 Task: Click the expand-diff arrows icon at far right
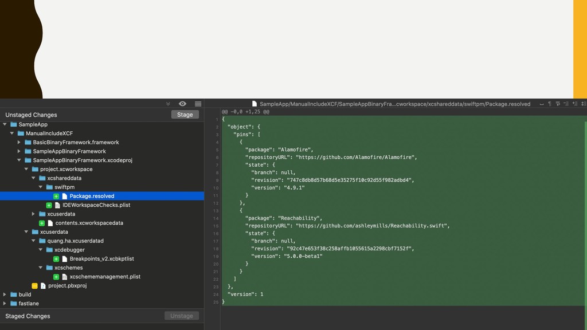tap(583, 104)
